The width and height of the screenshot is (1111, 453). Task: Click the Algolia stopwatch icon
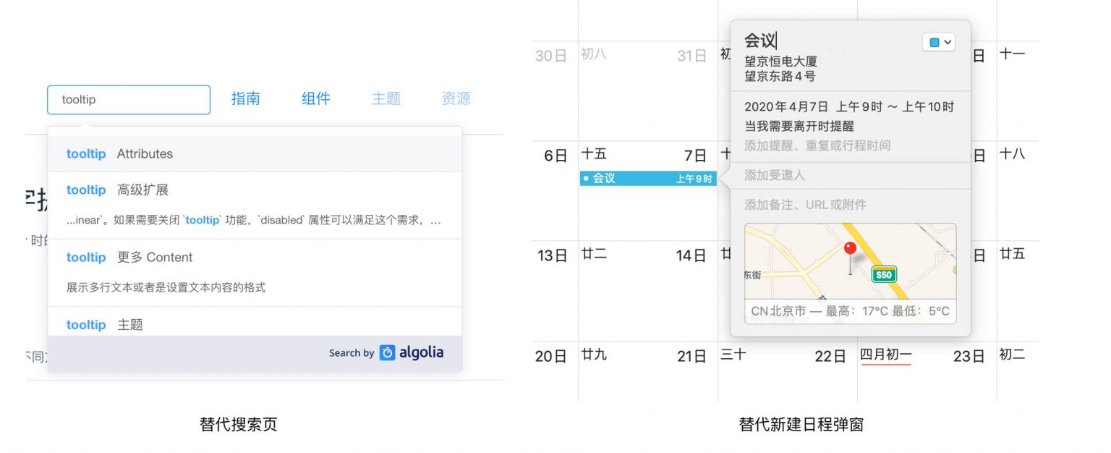[386, 353]
